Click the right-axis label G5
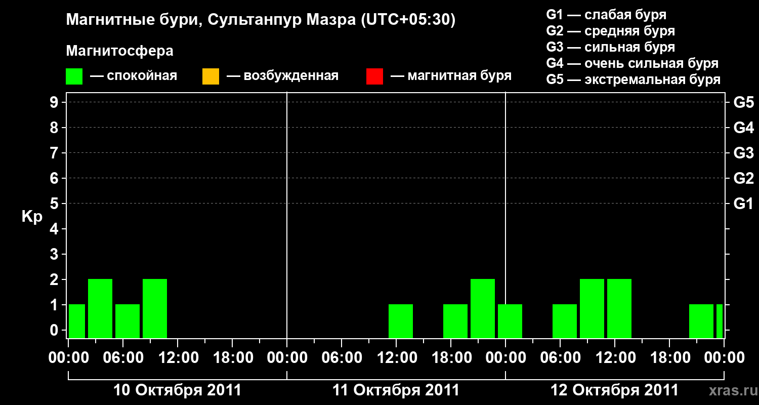The width and height of the screenshot is (759, 405). pyautogui.click(x=743, y=102)
